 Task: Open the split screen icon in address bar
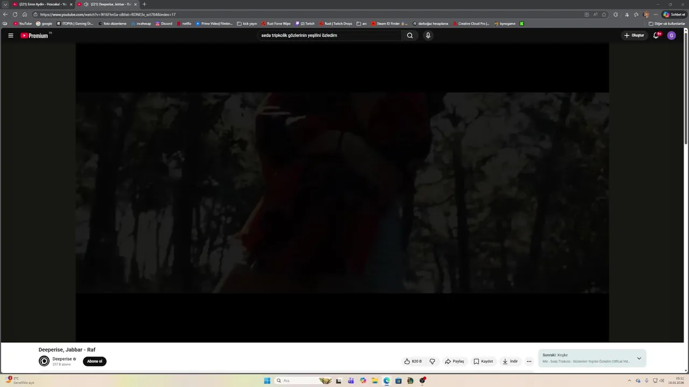[587, 15]
